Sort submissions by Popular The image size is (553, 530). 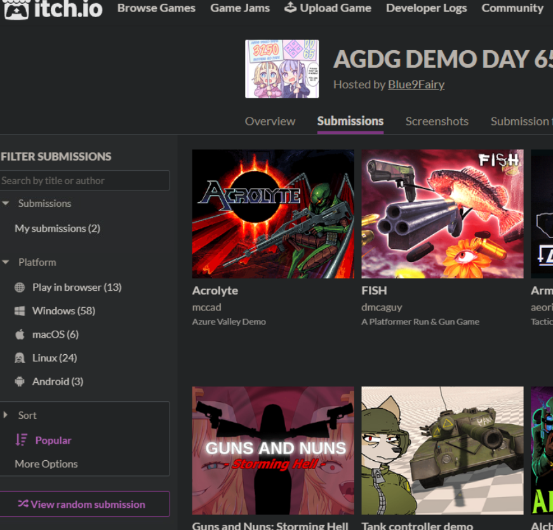coord(53,440)
